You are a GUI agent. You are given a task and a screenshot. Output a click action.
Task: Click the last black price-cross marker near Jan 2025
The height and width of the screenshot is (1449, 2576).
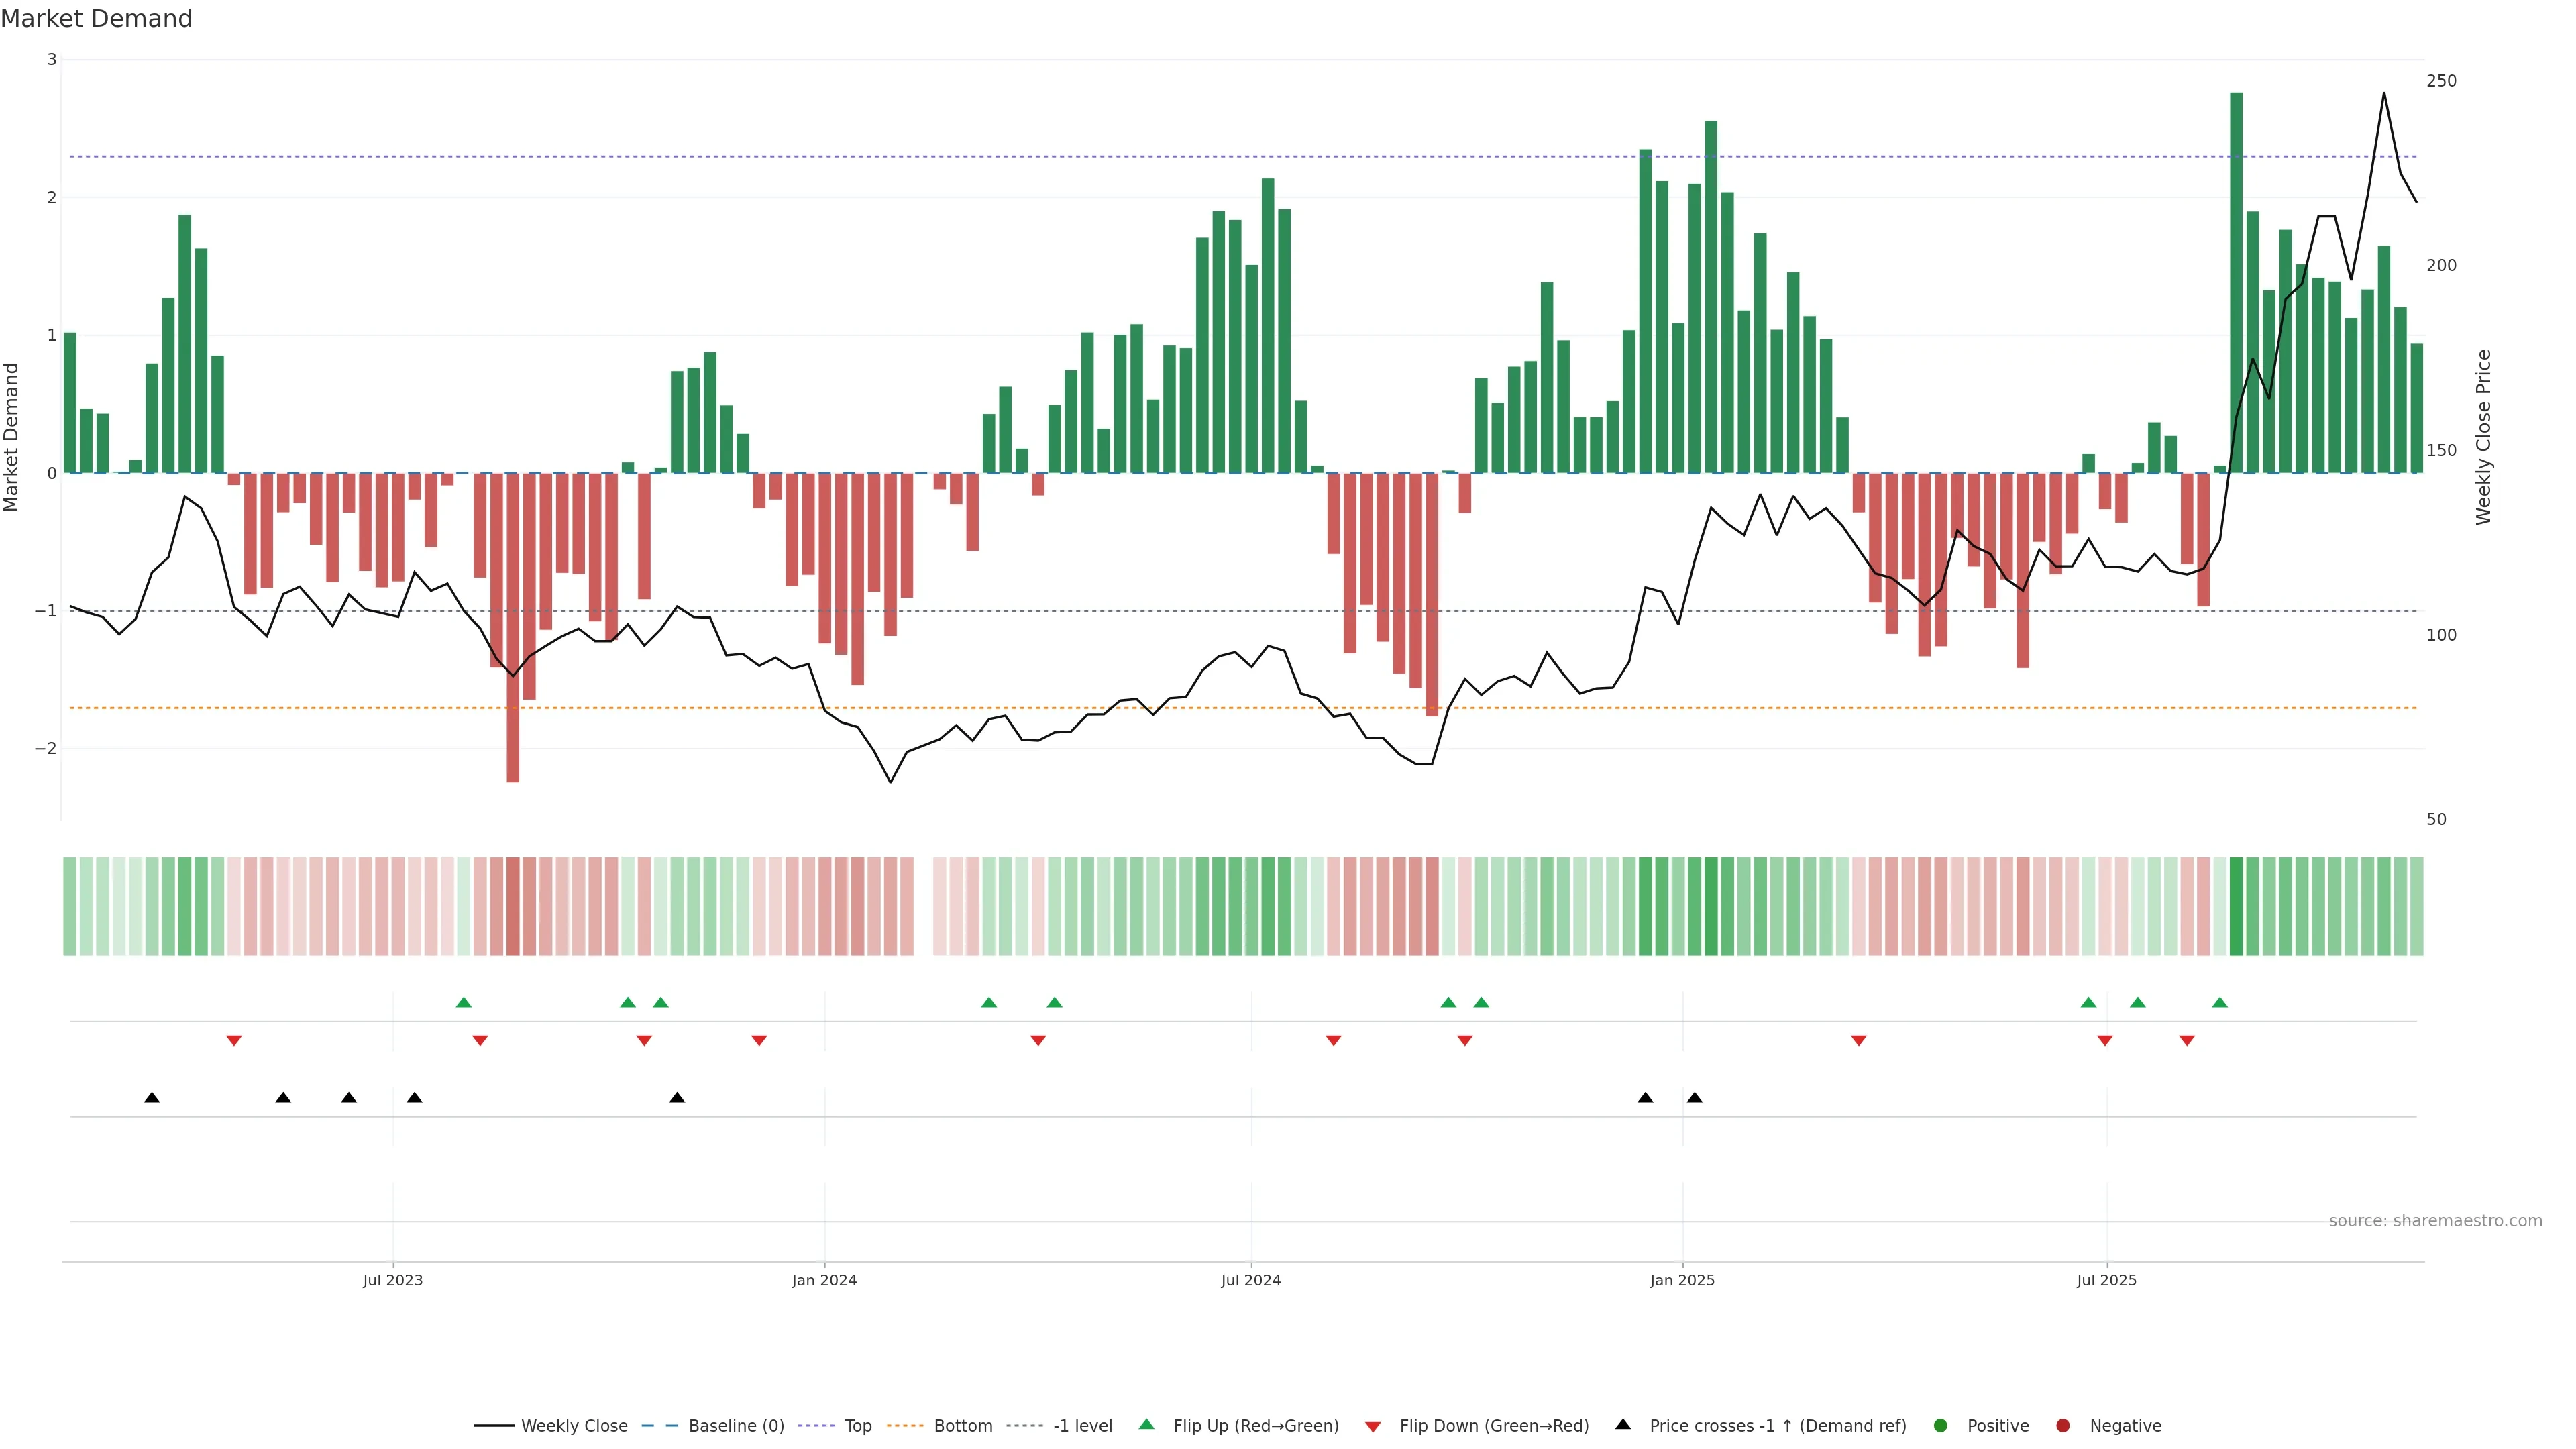click(x=1694, y=1098)
